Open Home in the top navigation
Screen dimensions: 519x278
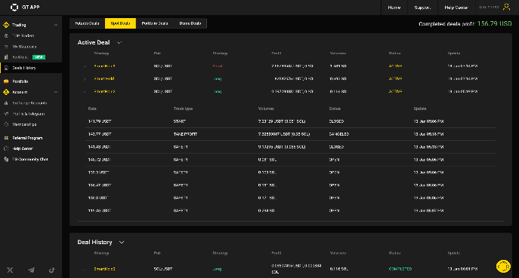click(x=394, y=8)
